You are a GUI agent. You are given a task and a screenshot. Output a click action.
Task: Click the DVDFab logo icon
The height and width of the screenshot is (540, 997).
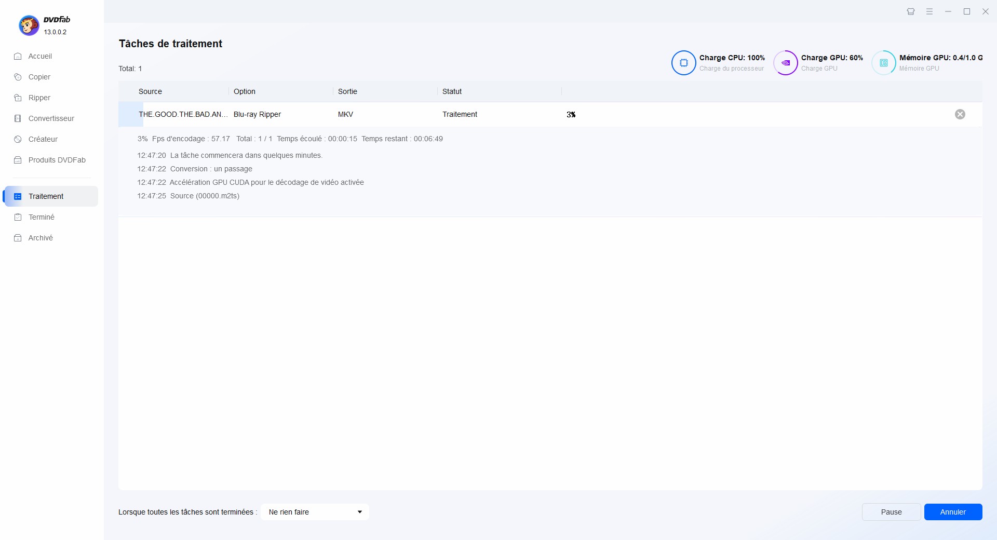pyautogui.click(x=29, y=25)
